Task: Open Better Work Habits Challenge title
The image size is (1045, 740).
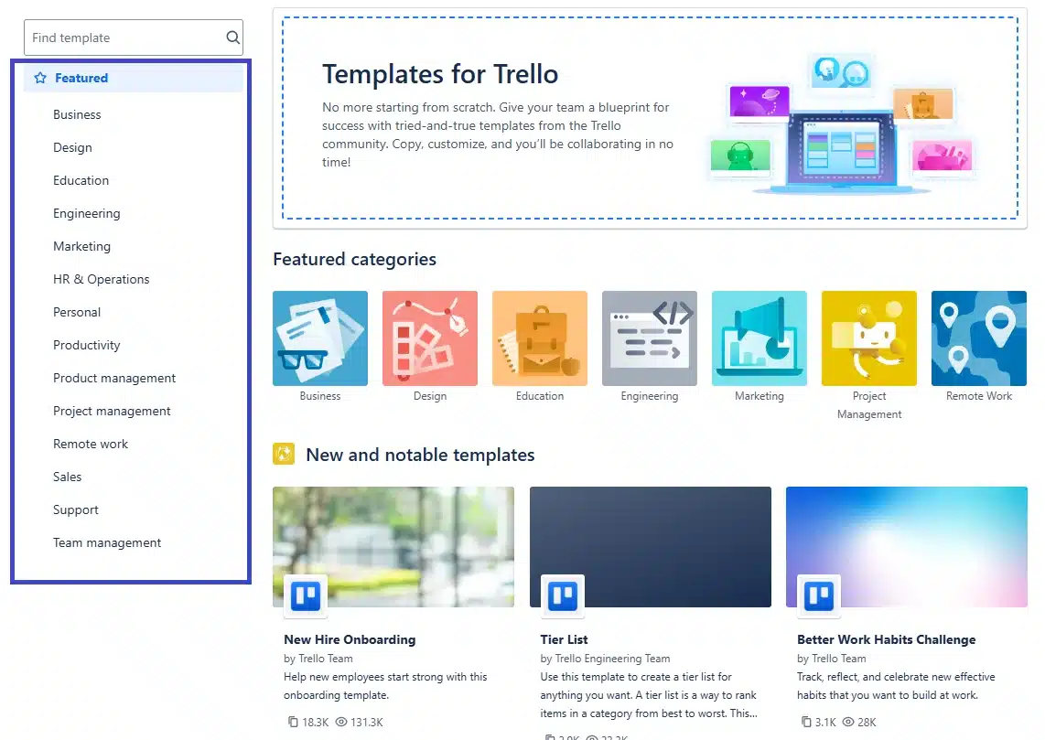Action: pos(887,639)
